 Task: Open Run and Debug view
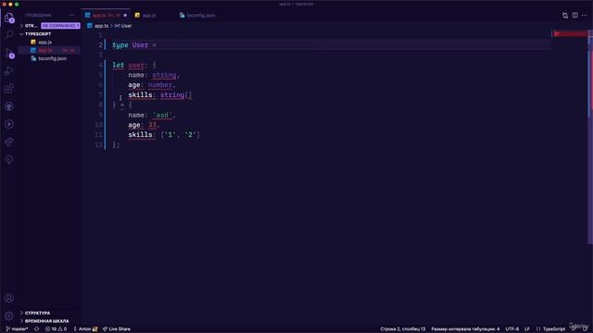click(x=9, y=70)
